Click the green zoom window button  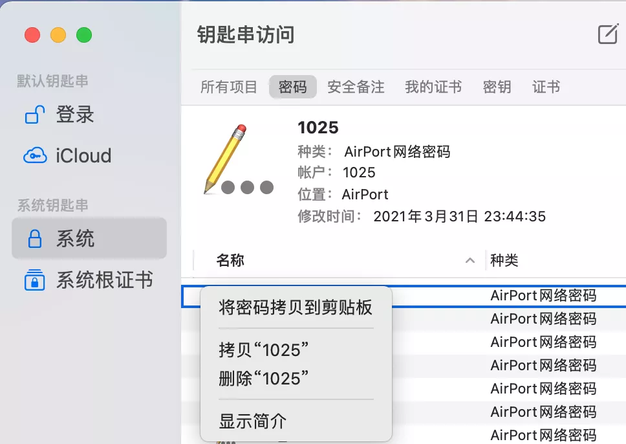[x=84, y=35]
